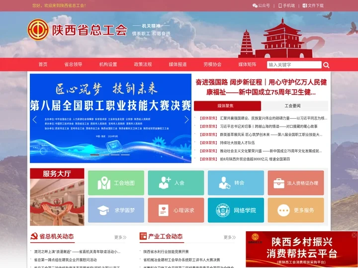Click the search magnifier icon
The height and width of the screenshot is (268, 358).
[x=326, y=65]
